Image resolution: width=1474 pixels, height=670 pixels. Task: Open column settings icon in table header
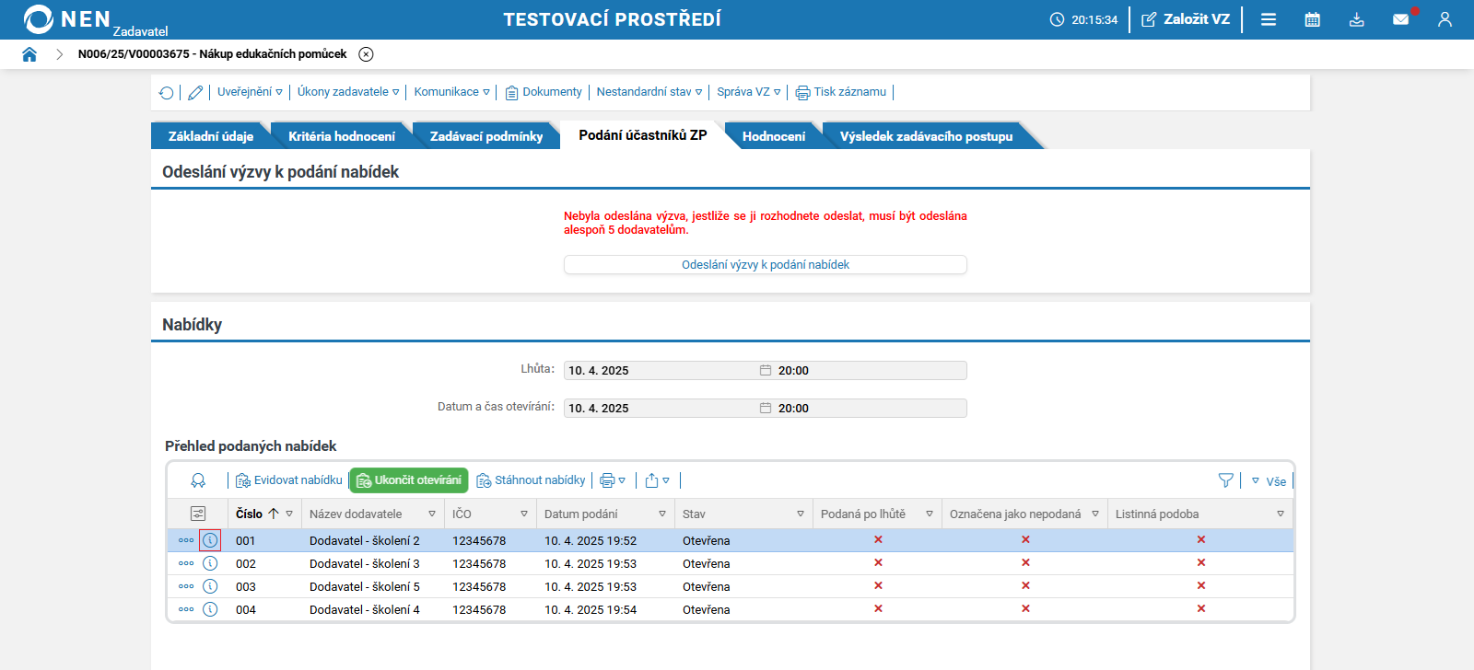point(198,514)
